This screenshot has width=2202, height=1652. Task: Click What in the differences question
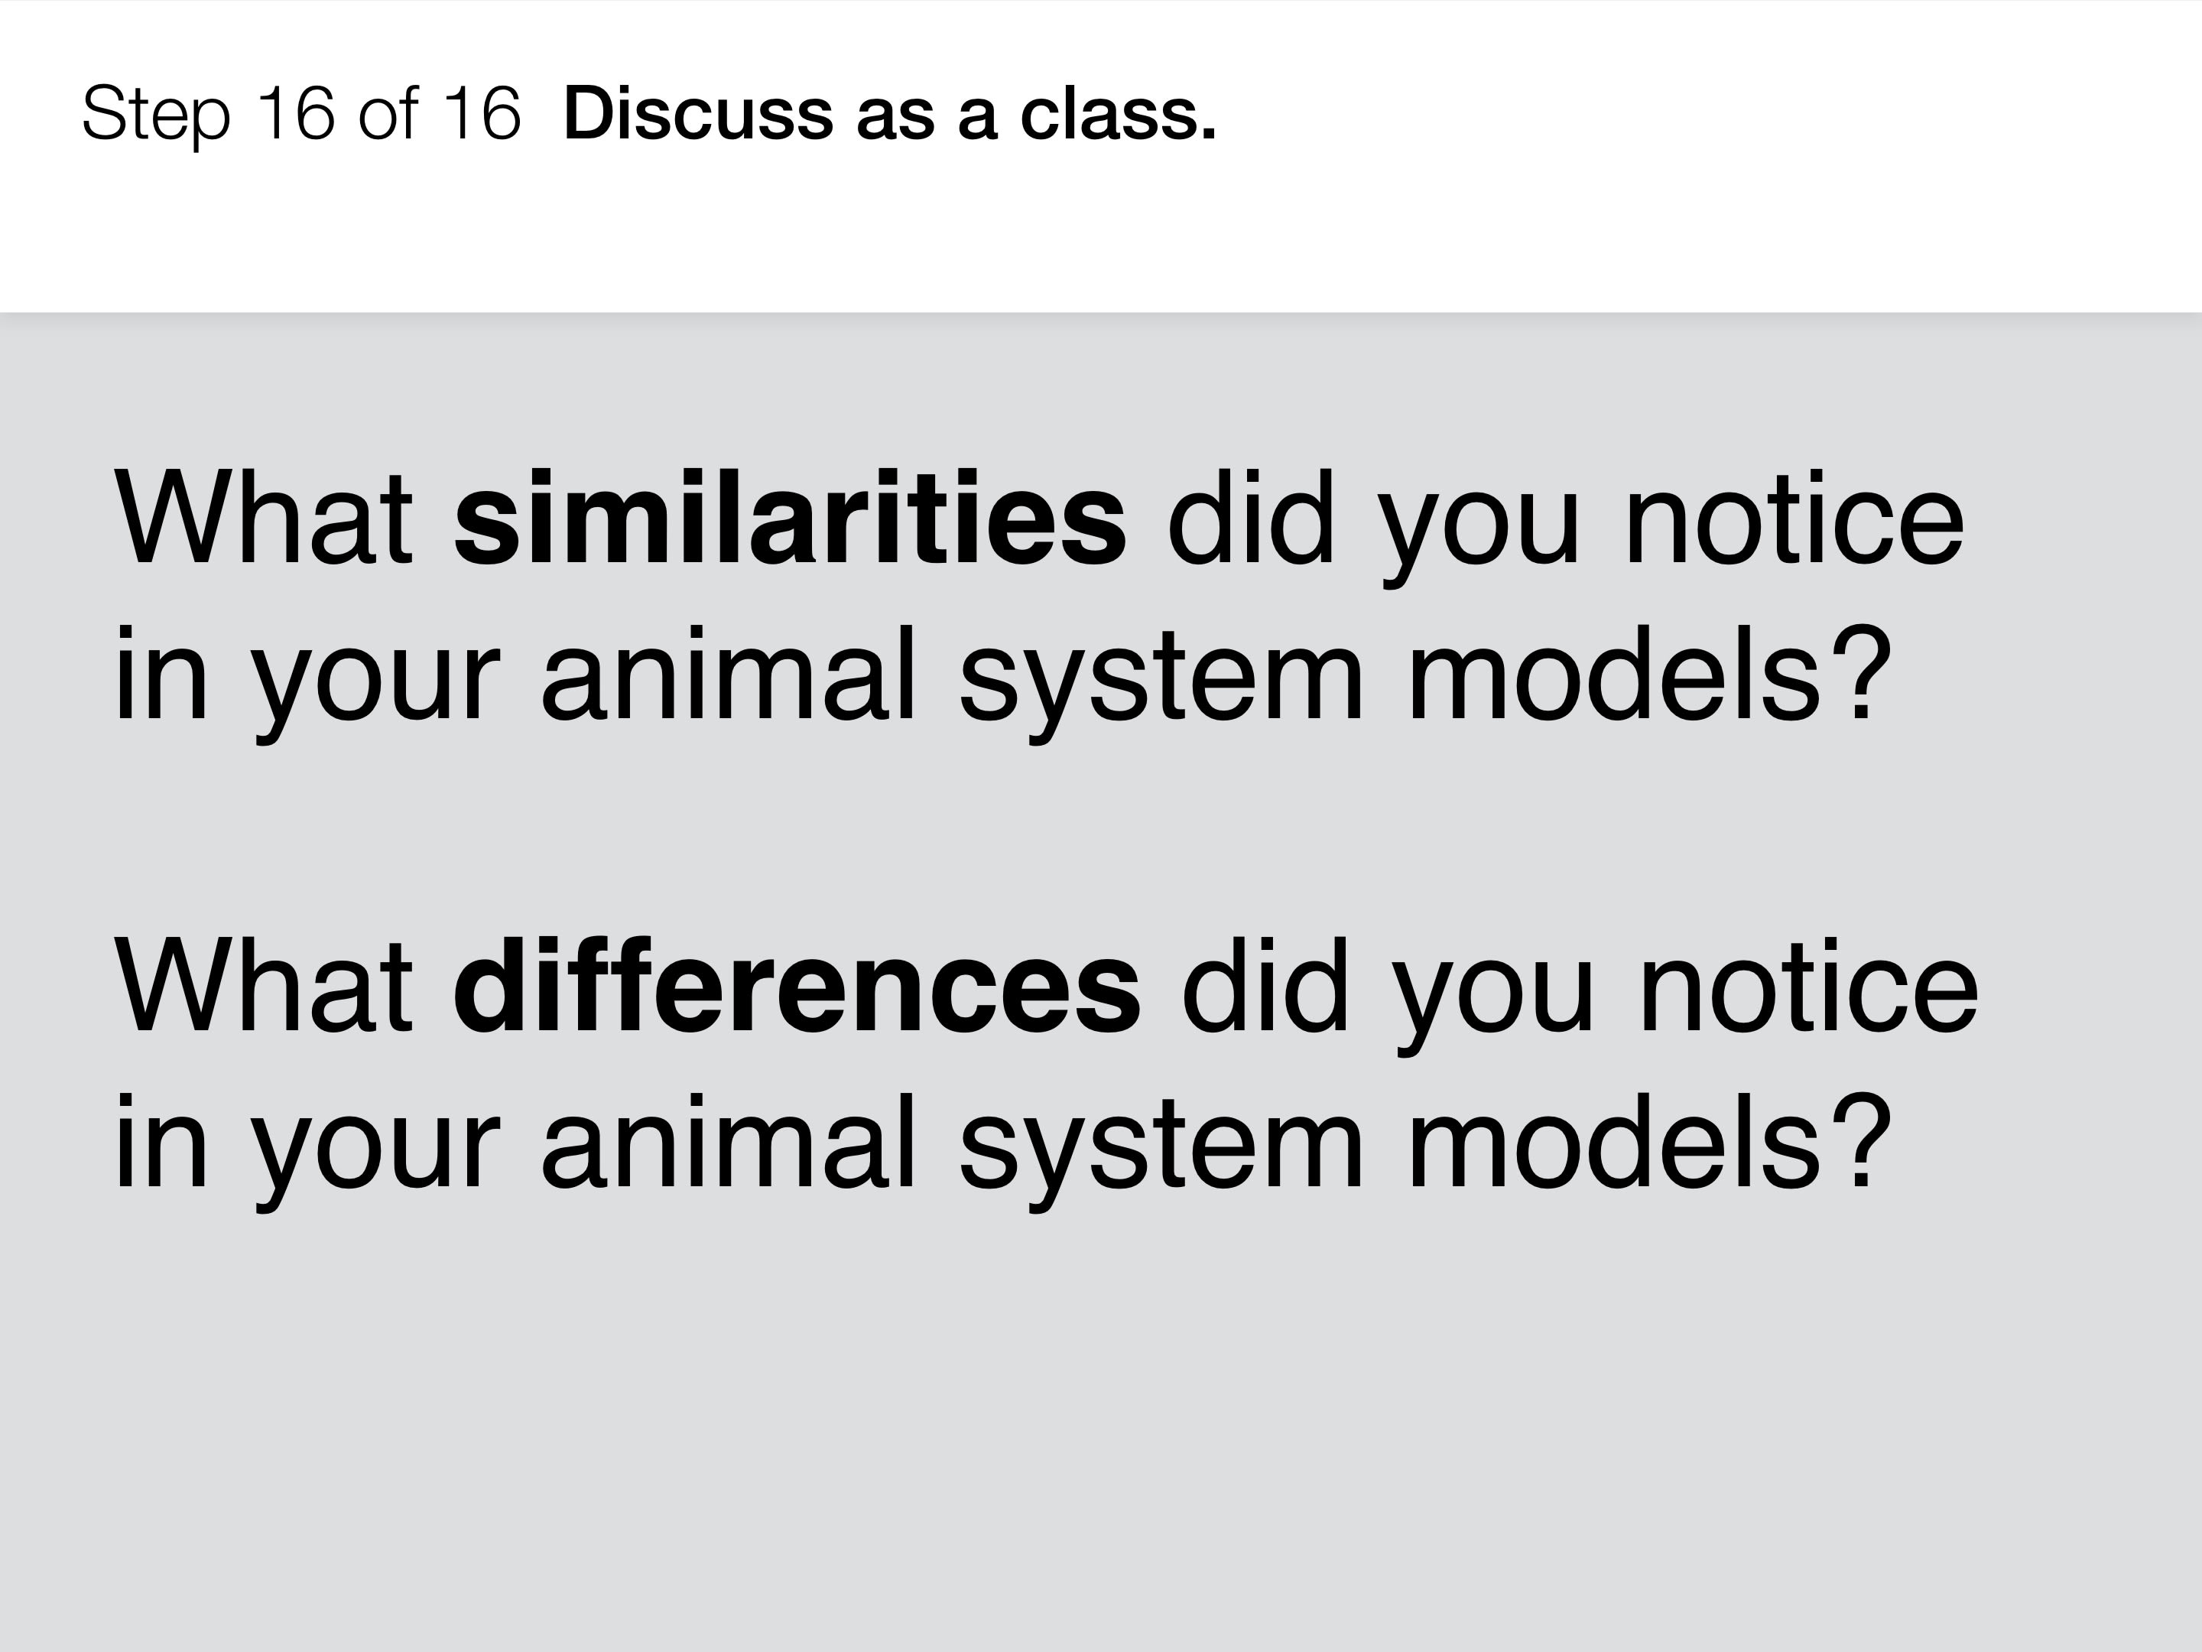[x=264, y=987]
